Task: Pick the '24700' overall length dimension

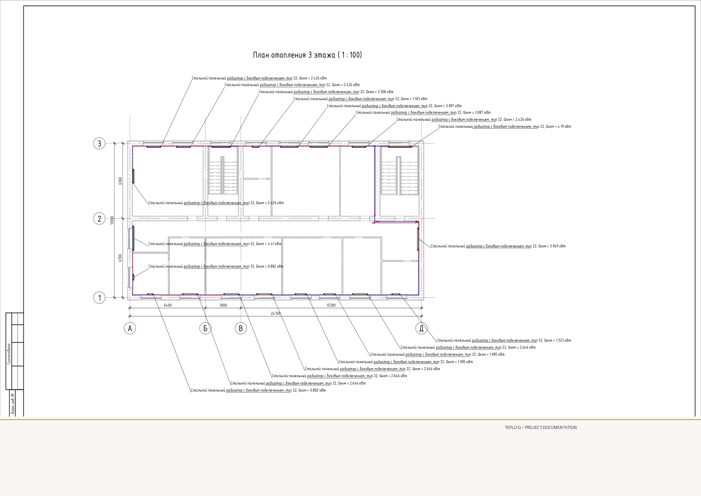Action: click(x=275, y=313)
